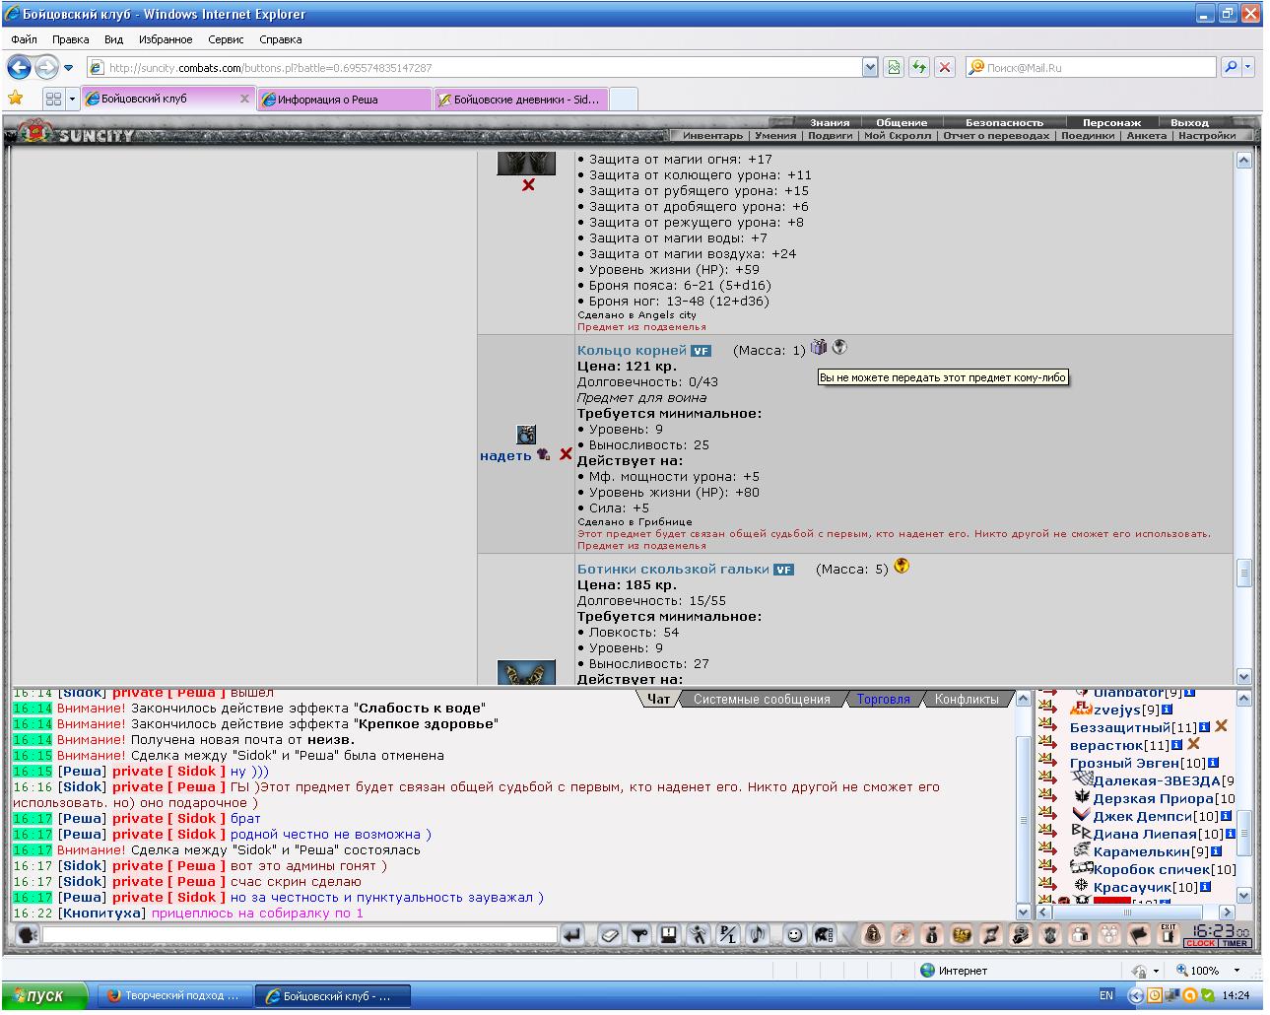Click the crossed-swords icon next to верастюк
Viewport: 1270px width, 1015px height.
(x=1193, y=744)
